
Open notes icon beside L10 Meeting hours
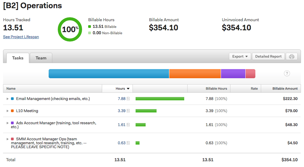[x=128, y=111]
